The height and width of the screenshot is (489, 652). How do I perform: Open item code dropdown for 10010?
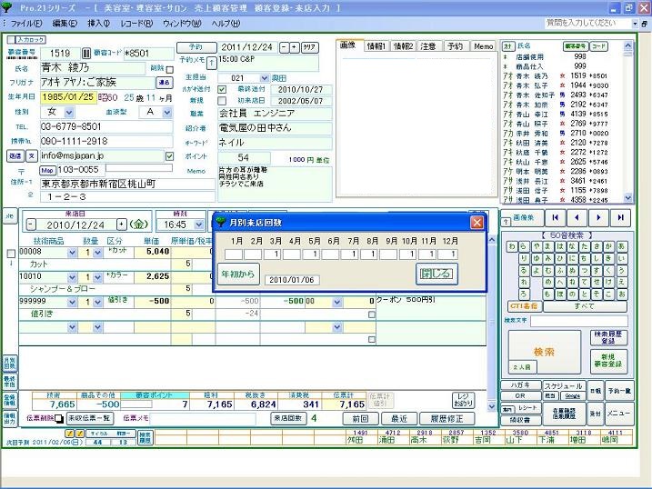coord(72,277)
